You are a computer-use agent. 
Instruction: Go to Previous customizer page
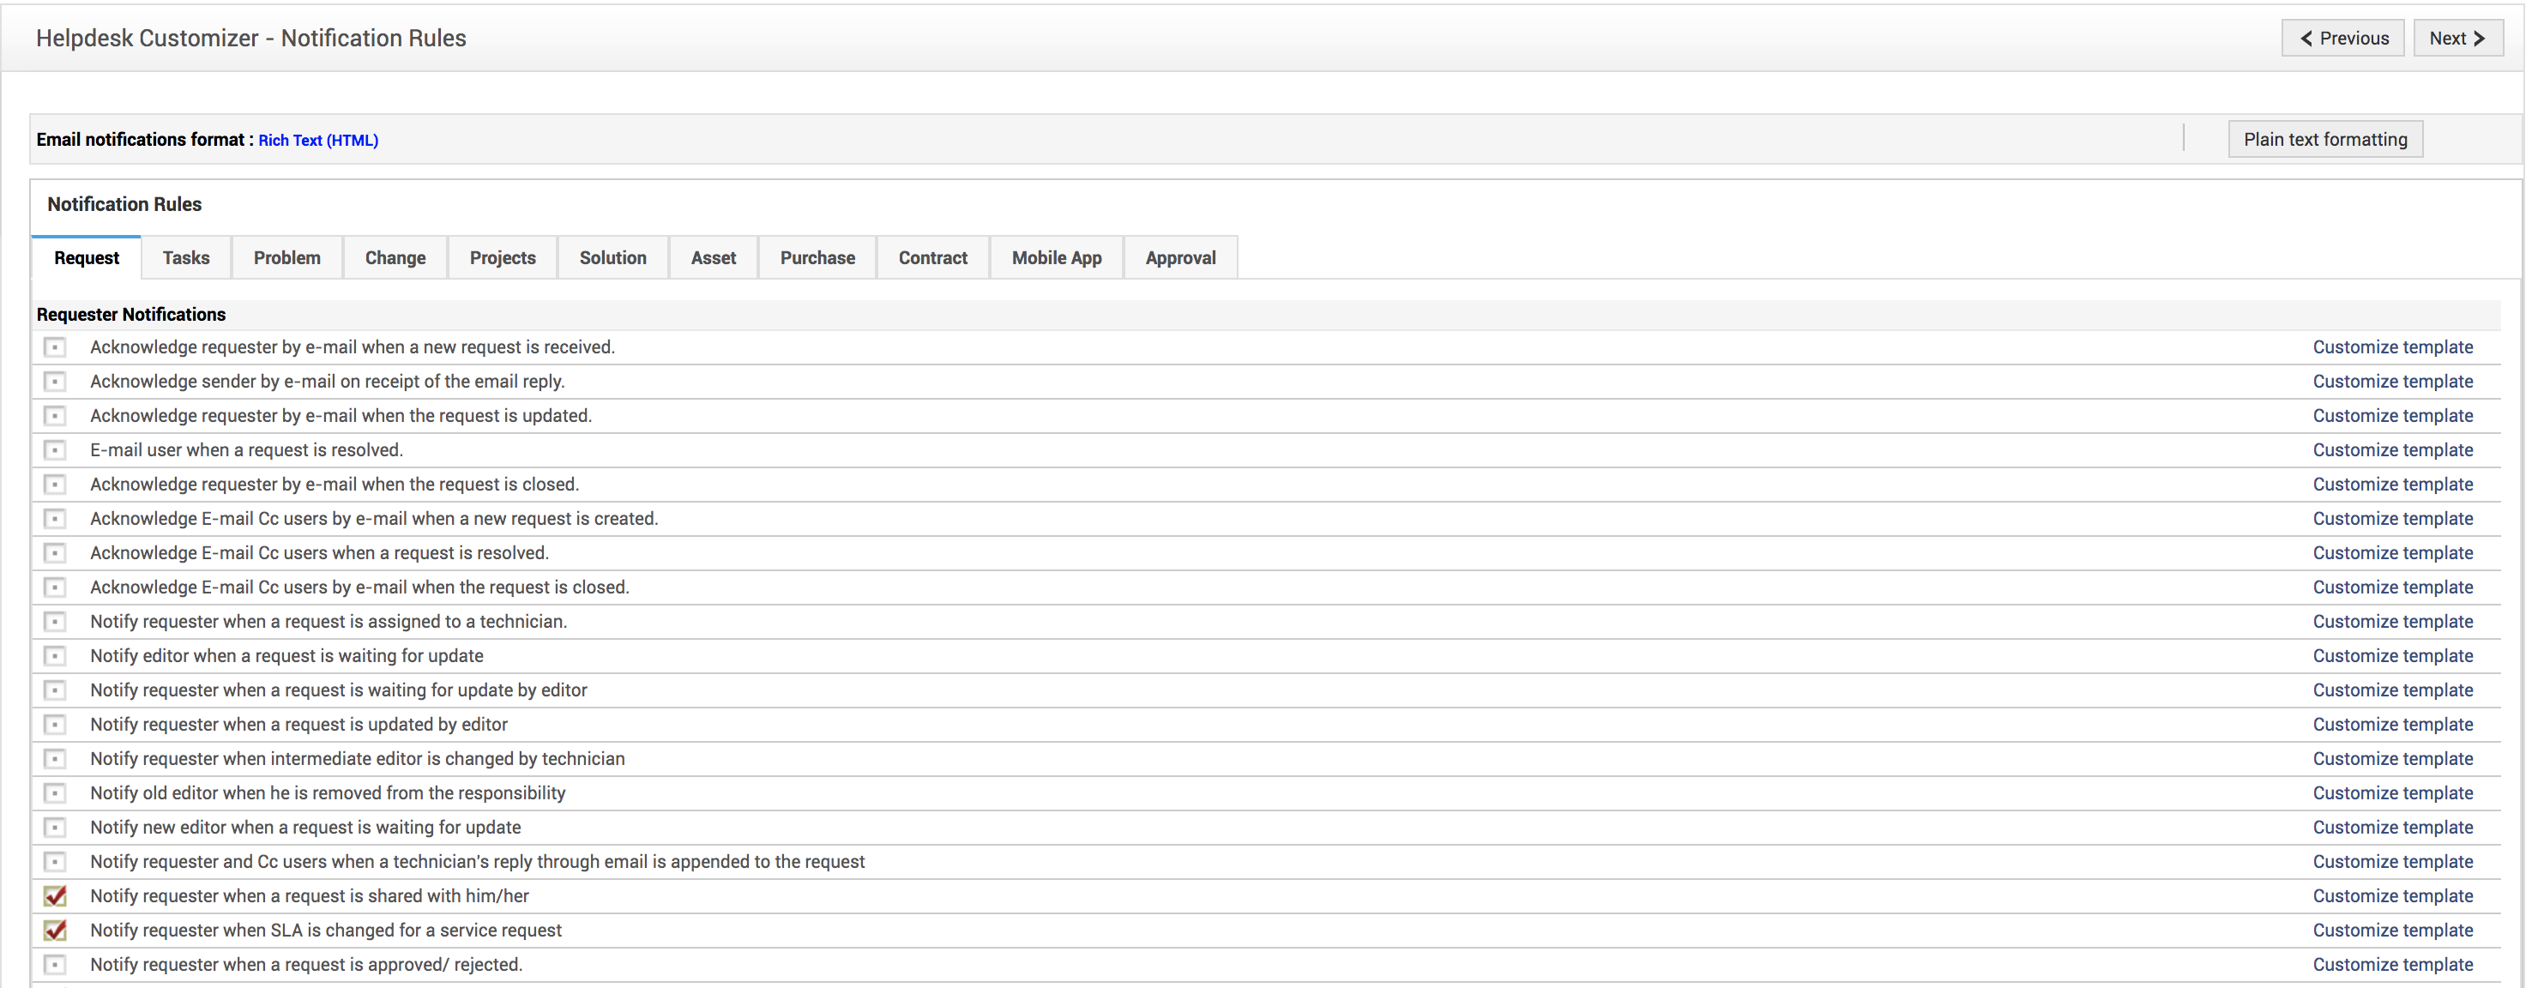click(2342, 39)
